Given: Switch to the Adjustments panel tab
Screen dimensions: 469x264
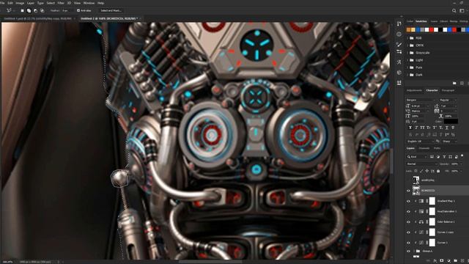Looking at the screenshot, I should coord(414,90).
